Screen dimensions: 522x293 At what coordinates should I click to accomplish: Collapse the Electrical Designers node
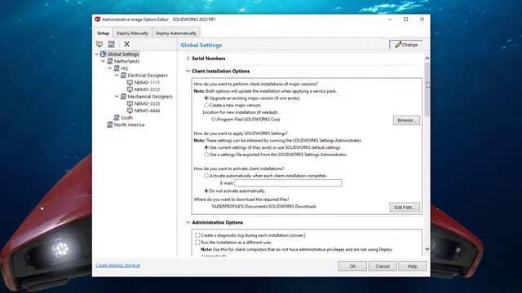[x=117, y=76]
